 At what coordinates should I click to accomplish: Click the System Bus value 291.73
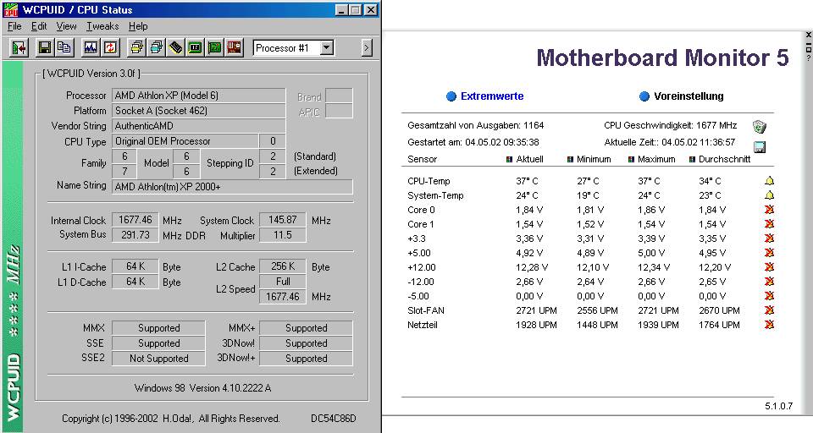(x=135, y=234)
